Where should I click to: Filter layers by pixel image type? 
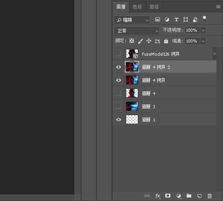[158, 19]
